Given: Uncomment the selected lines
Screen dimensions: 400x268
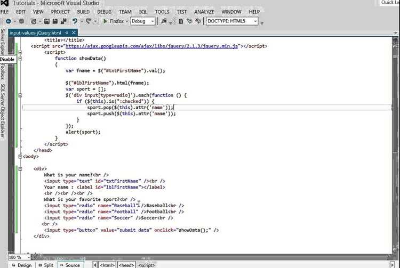Looking at the screenshot, I should tap(198, 21).
